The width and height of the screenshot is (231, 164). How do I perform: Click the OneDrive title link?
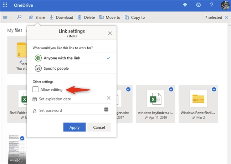click(x=24, y=5)
